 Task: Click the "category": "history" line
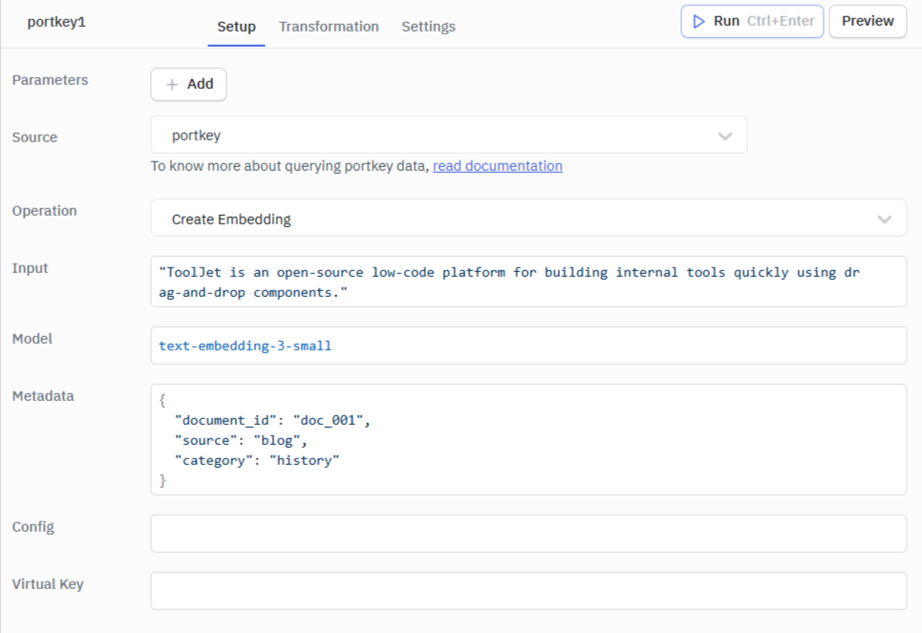(257, 460)
